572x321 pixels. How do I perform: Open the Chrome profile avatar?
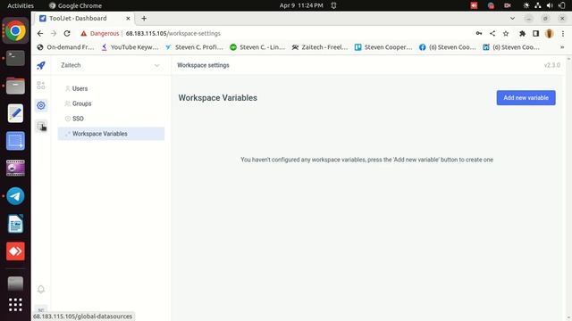pos(549,34)
